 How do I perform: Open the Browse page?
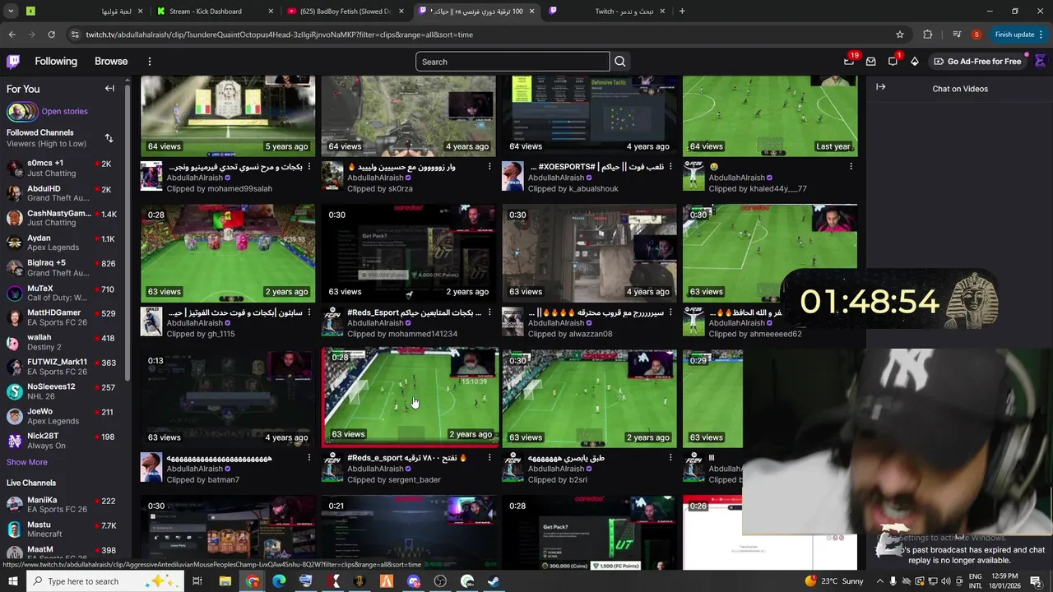point(111,62)
